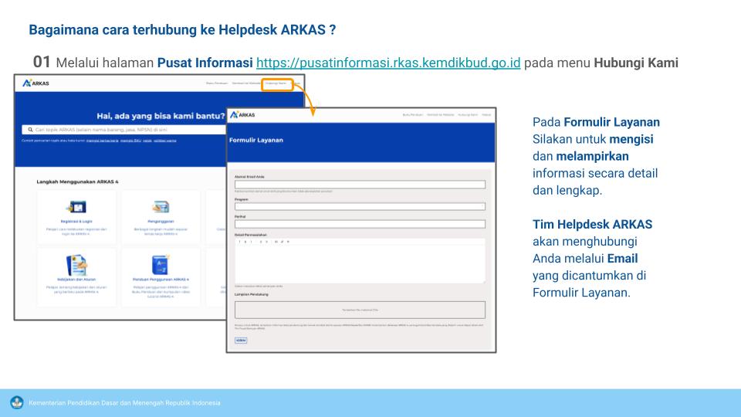This screenshot has height=417, width=741.
Task: Open Hubungi Kami in Formulir Layanan header
Action: coord(468,115)
